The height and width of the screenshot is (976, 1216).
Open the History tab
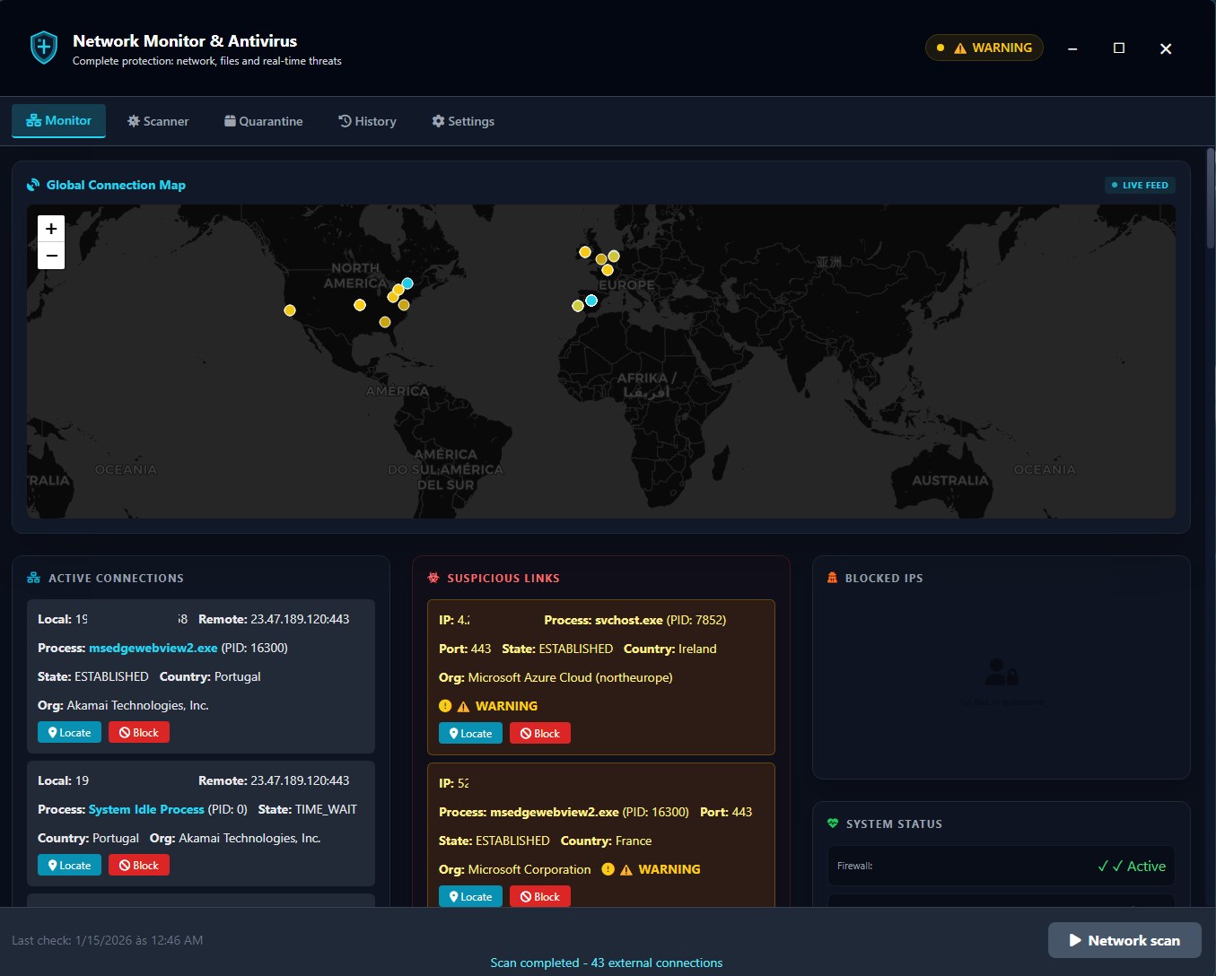click(x=367, y=121)
